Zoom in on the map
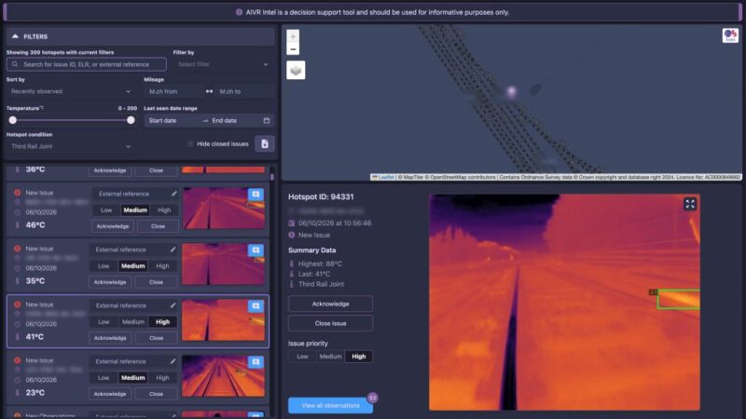 coord(293,36)
